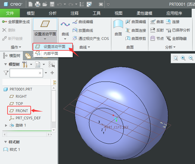Click the model tree search field
The width and height of the screenshot is (195, 164).
click(26, 73)
